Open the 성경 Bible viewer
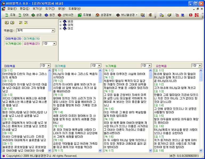The width and height of the screenshot is (205, 159). point(36,15)
